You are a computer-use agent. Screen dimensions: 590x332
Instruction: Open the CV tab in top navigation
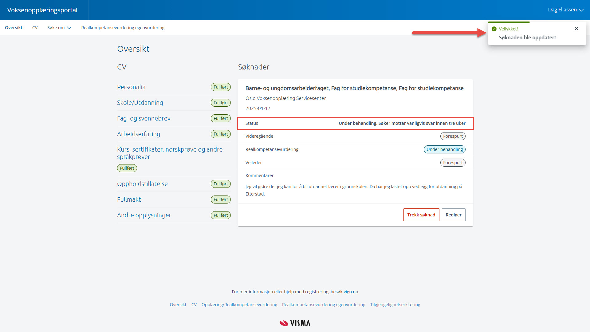click(x=35, y=28)
